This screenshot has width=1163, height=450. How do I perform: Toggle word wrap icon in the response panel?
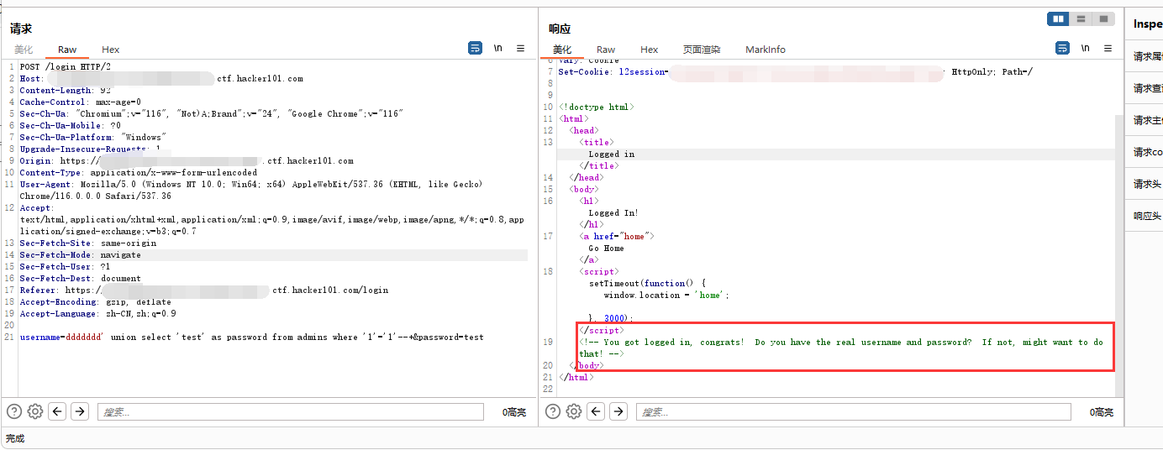click(x=1062, y=49)
